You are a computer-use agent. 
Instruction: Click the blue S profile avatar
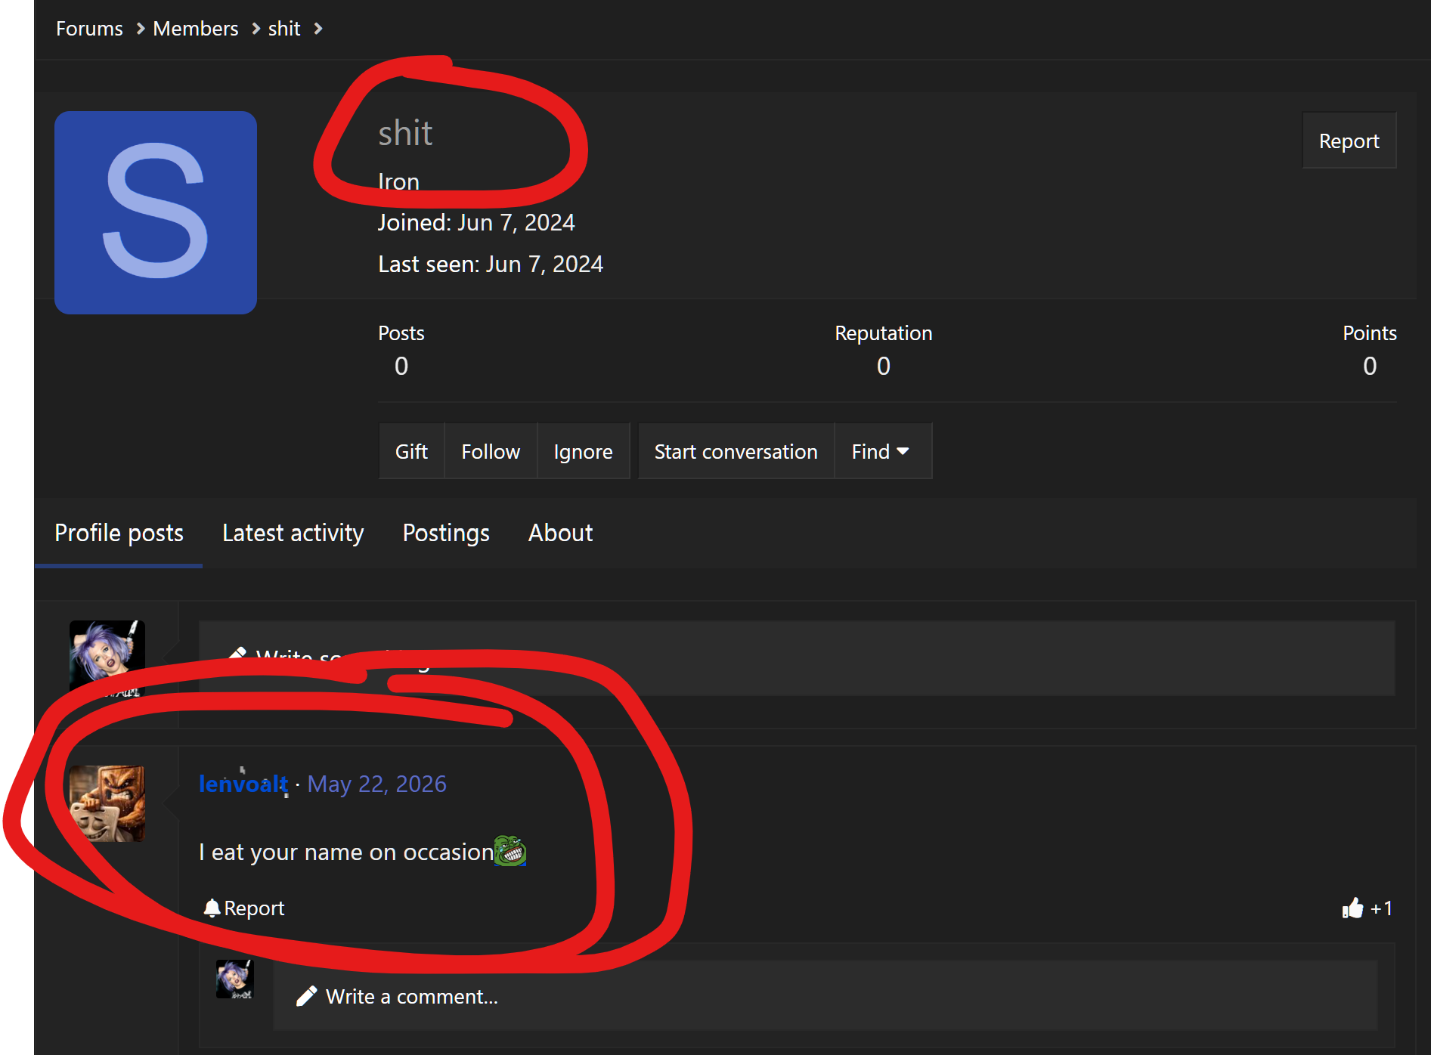click(156, 212)
